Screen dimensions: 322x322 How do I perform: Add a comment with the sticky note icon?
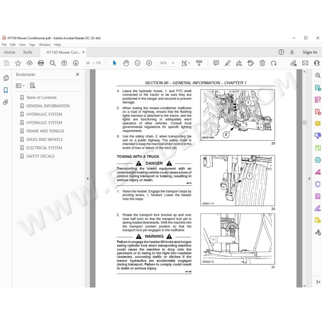(x=216, y=63)
